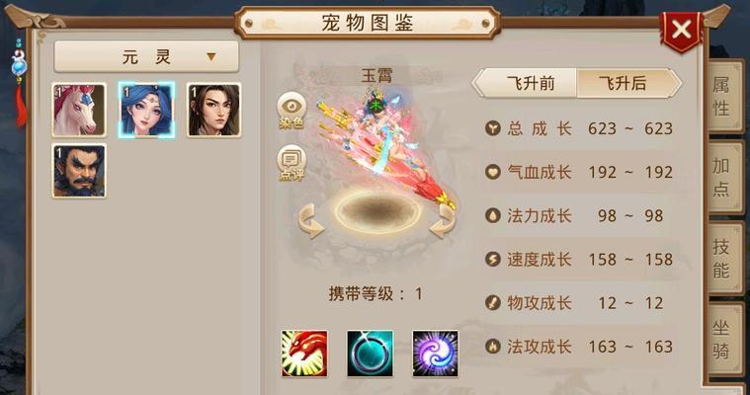Select the teal ring skill icon

pyautogui.click(x=371, y=354)
